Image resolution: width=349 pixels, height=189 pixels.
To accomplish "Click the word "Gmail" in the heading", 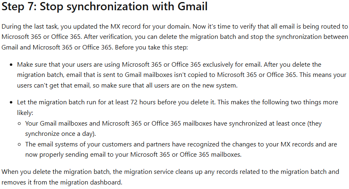I will (x=193, y=7).
